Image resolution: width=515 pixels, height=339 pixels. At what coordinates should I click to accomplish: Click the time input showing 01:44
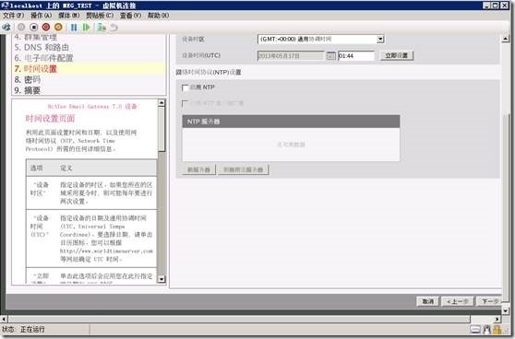click(x=356, y=56)
